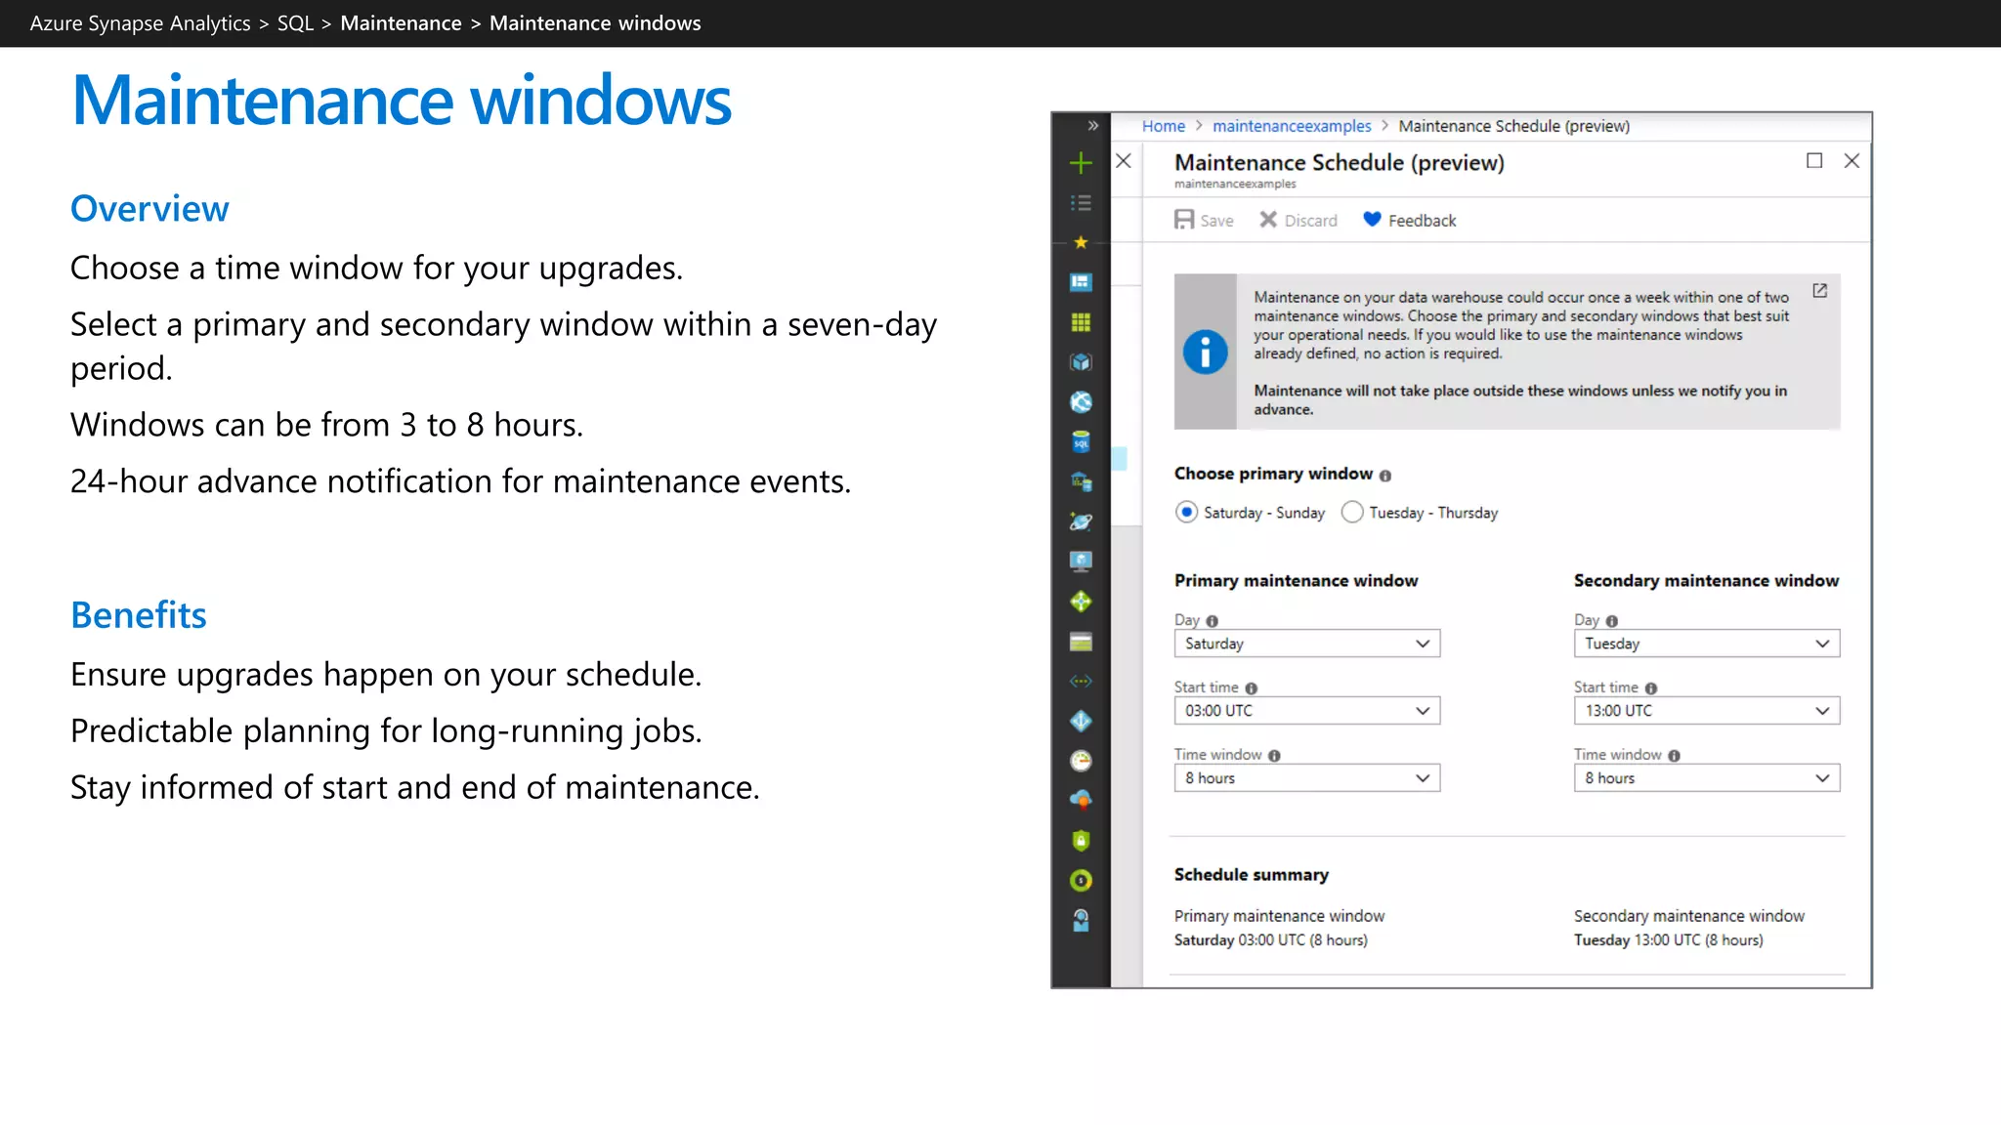The width and height of the screenshot is (2001, 1125).
Task: Open Storage accounts icon in sidebar
Action: pos(1081,642)
